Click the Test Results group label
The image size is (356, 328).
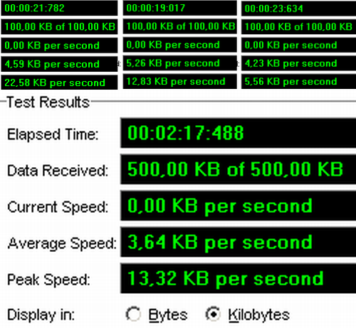(48, 102)
